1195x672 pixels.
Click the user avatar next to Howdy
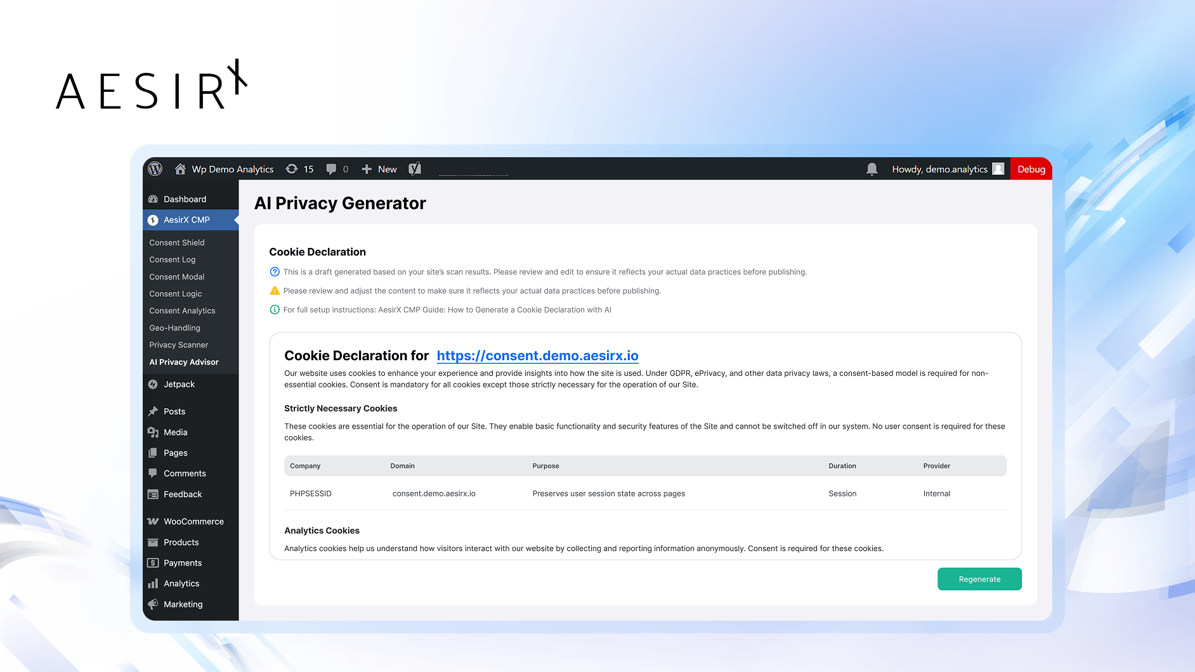pos(998,169)
